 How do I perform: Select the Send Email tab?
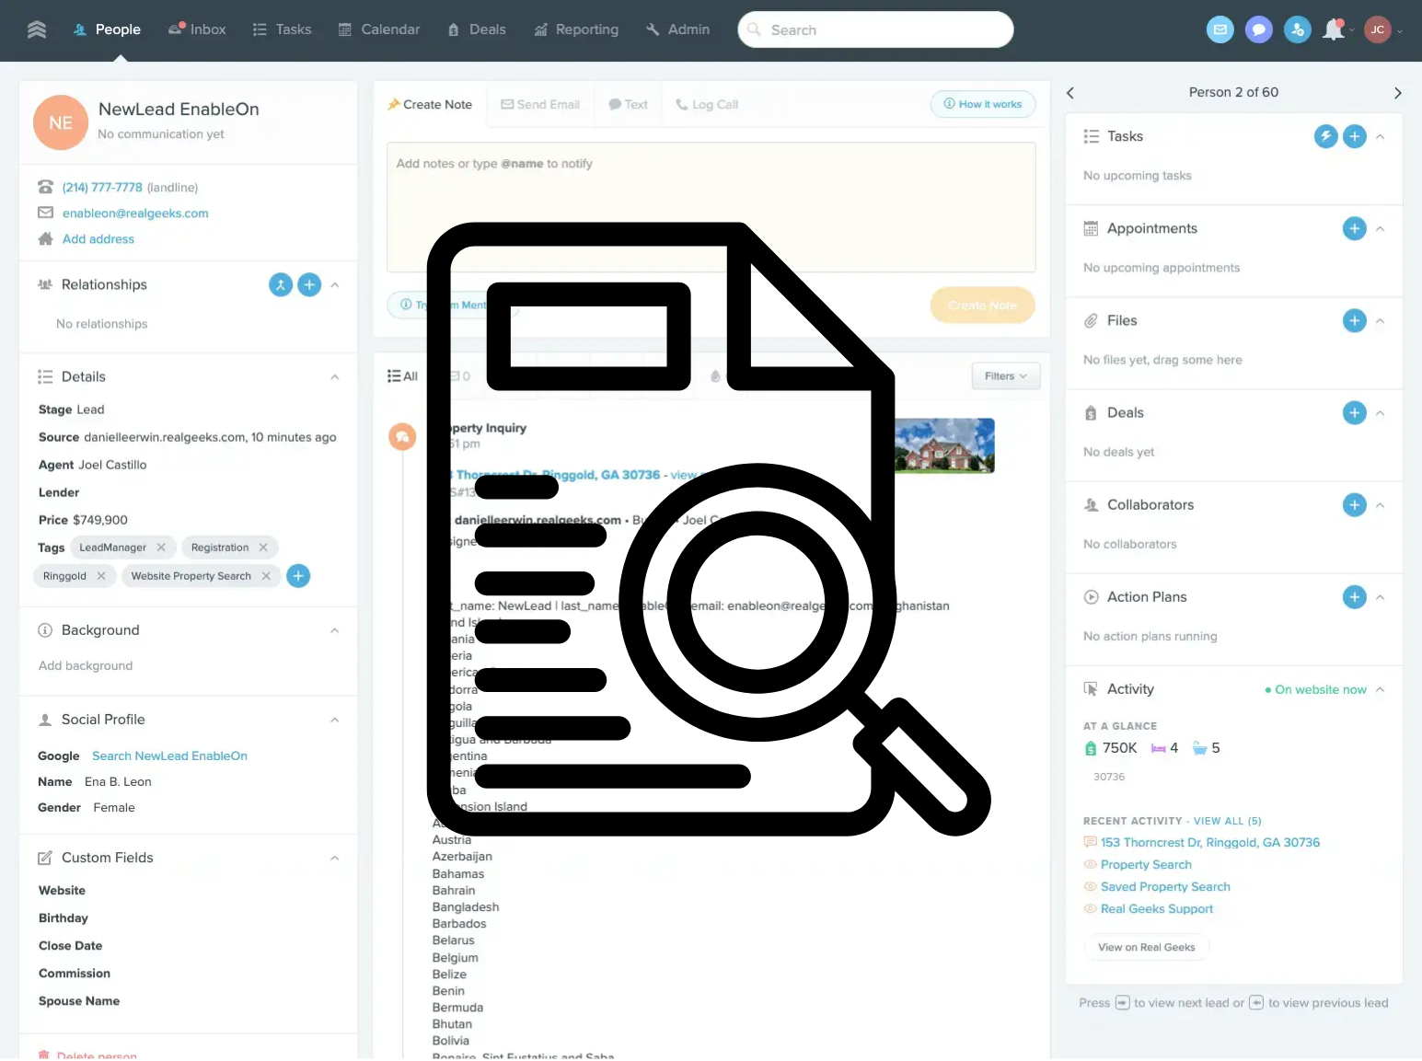(540, 104)
